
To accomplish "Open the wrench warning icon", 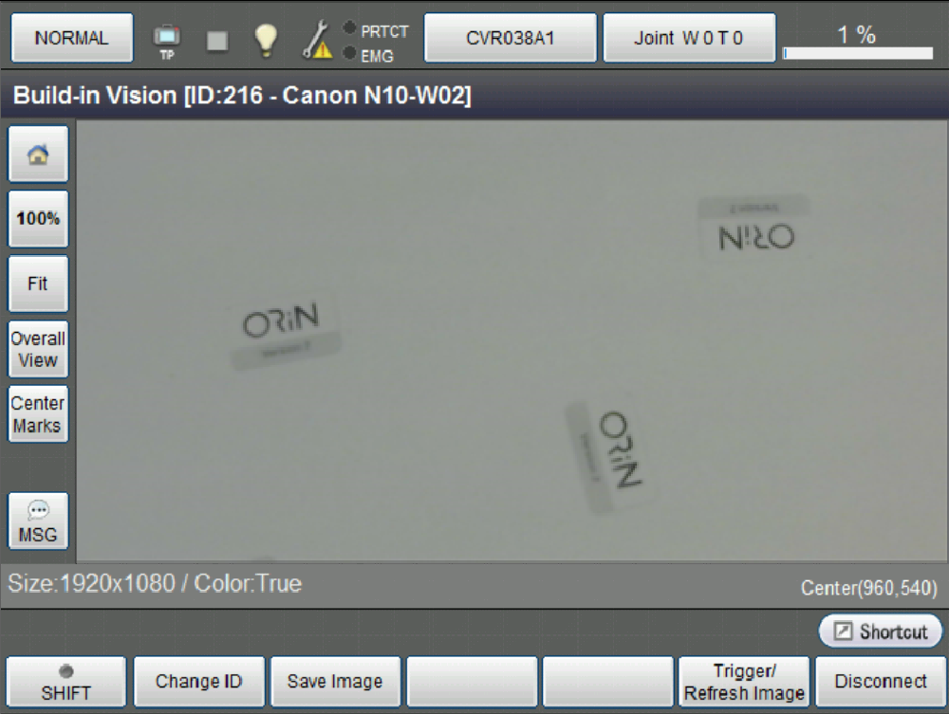I will pos(318,40).
